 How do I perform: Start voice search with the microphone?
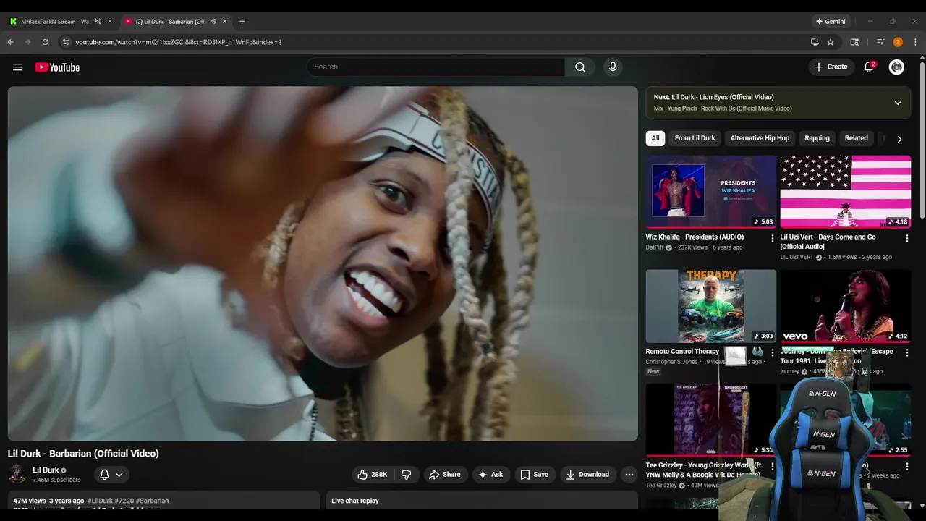click(613, 67)
